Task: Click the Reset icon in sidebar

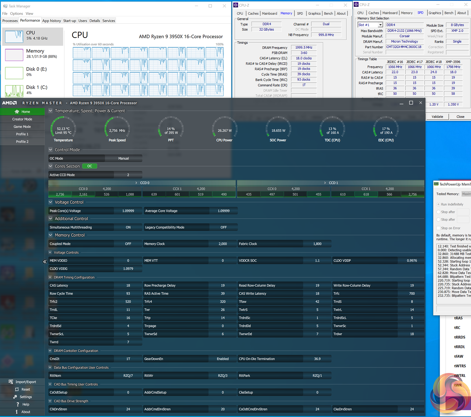Action: (x=17, y=389)
